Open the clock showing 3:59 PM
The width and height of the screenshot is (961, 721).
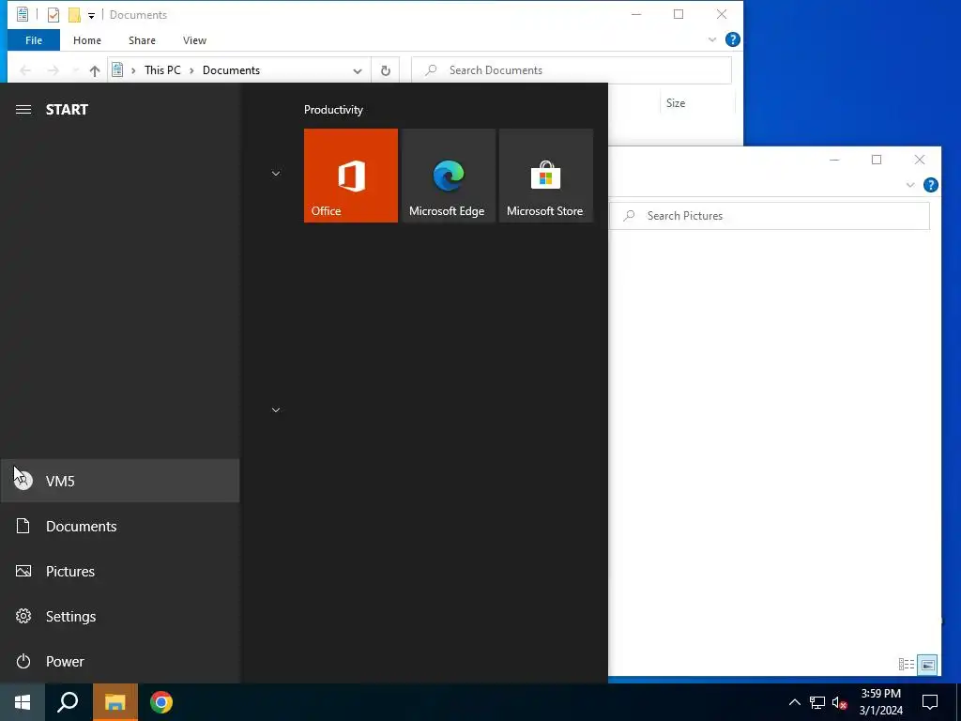880,702
